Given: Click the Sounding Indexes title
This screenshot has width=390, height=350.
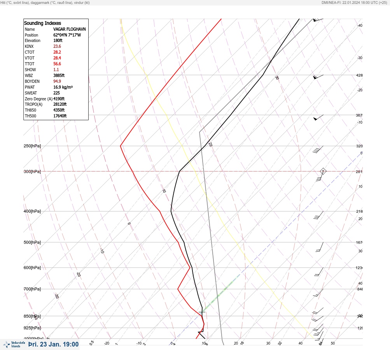Looking at the screenshot, I should pos(42,23).
